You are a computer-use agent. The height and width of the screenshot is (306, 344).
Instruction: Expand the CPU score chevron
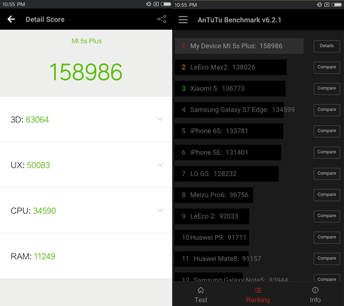tap(160, 210)
